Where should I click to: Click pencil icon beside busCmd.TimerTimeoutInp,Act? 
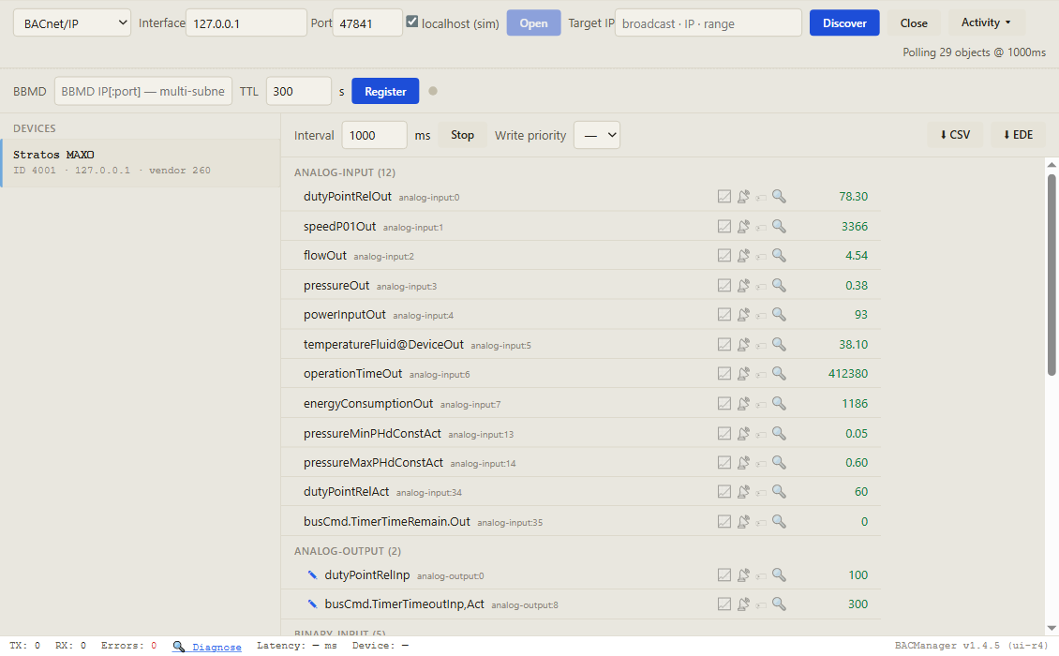coord(312,604)
